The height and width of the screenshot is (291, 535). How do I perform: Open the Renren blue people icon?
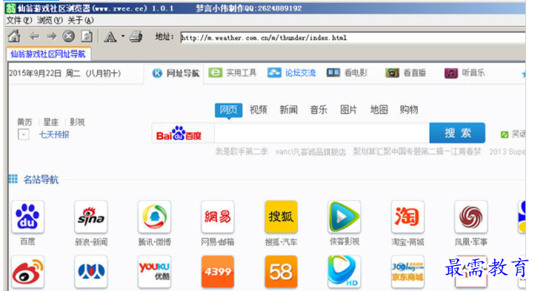[x=90, y=272]
